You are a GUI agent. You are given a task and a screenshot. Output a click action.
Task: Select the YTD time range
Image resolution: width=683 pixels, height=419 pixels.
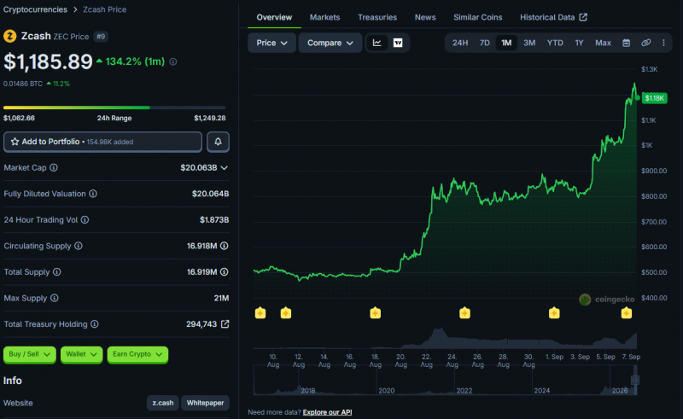pos(555,43)
